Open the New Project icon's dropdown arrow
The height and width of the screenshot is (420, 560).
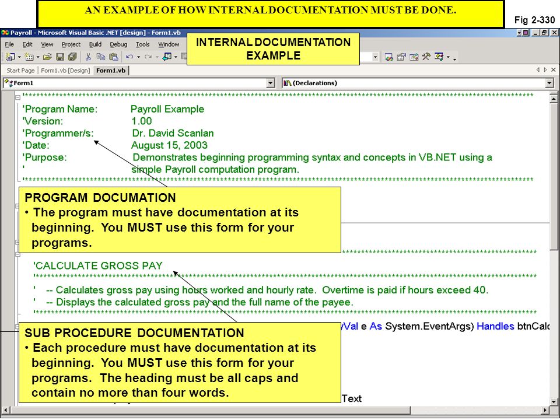pos(19,57)
